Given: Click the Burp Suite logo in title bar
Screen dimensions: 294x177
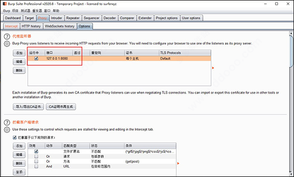Looking at the screenshot, I should [x=5, y=4].
